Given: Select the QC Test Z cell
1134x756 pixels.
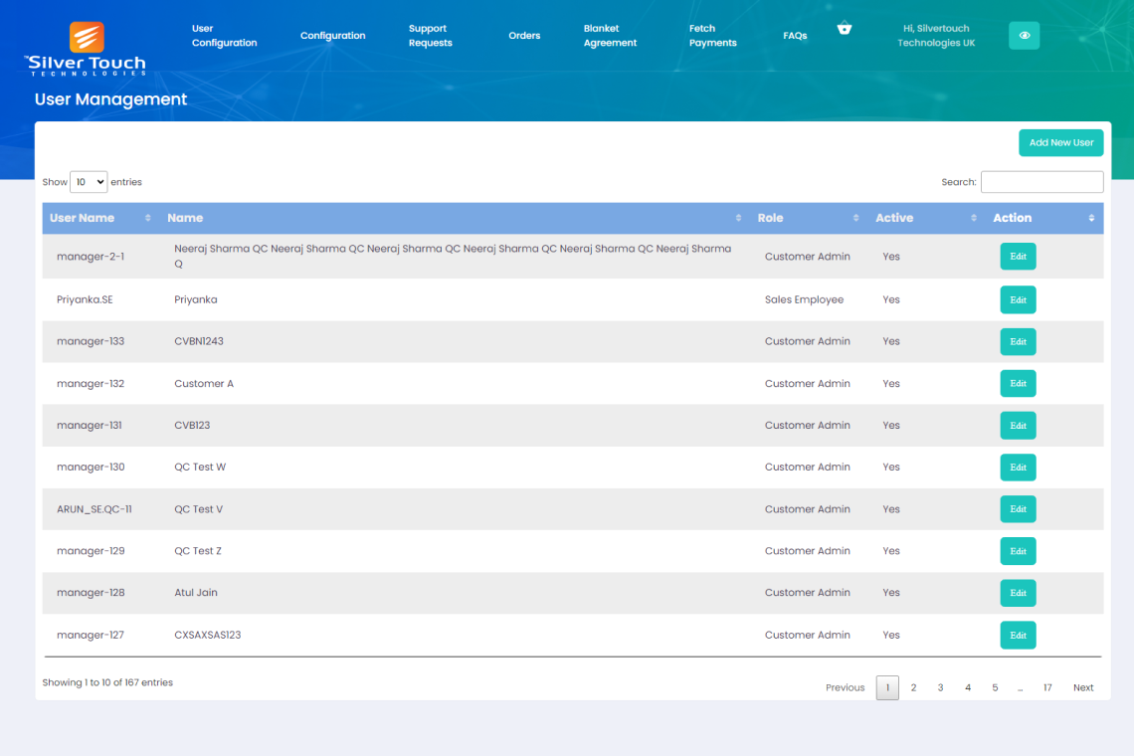Looking at the screenshot, I should (197, 551).
